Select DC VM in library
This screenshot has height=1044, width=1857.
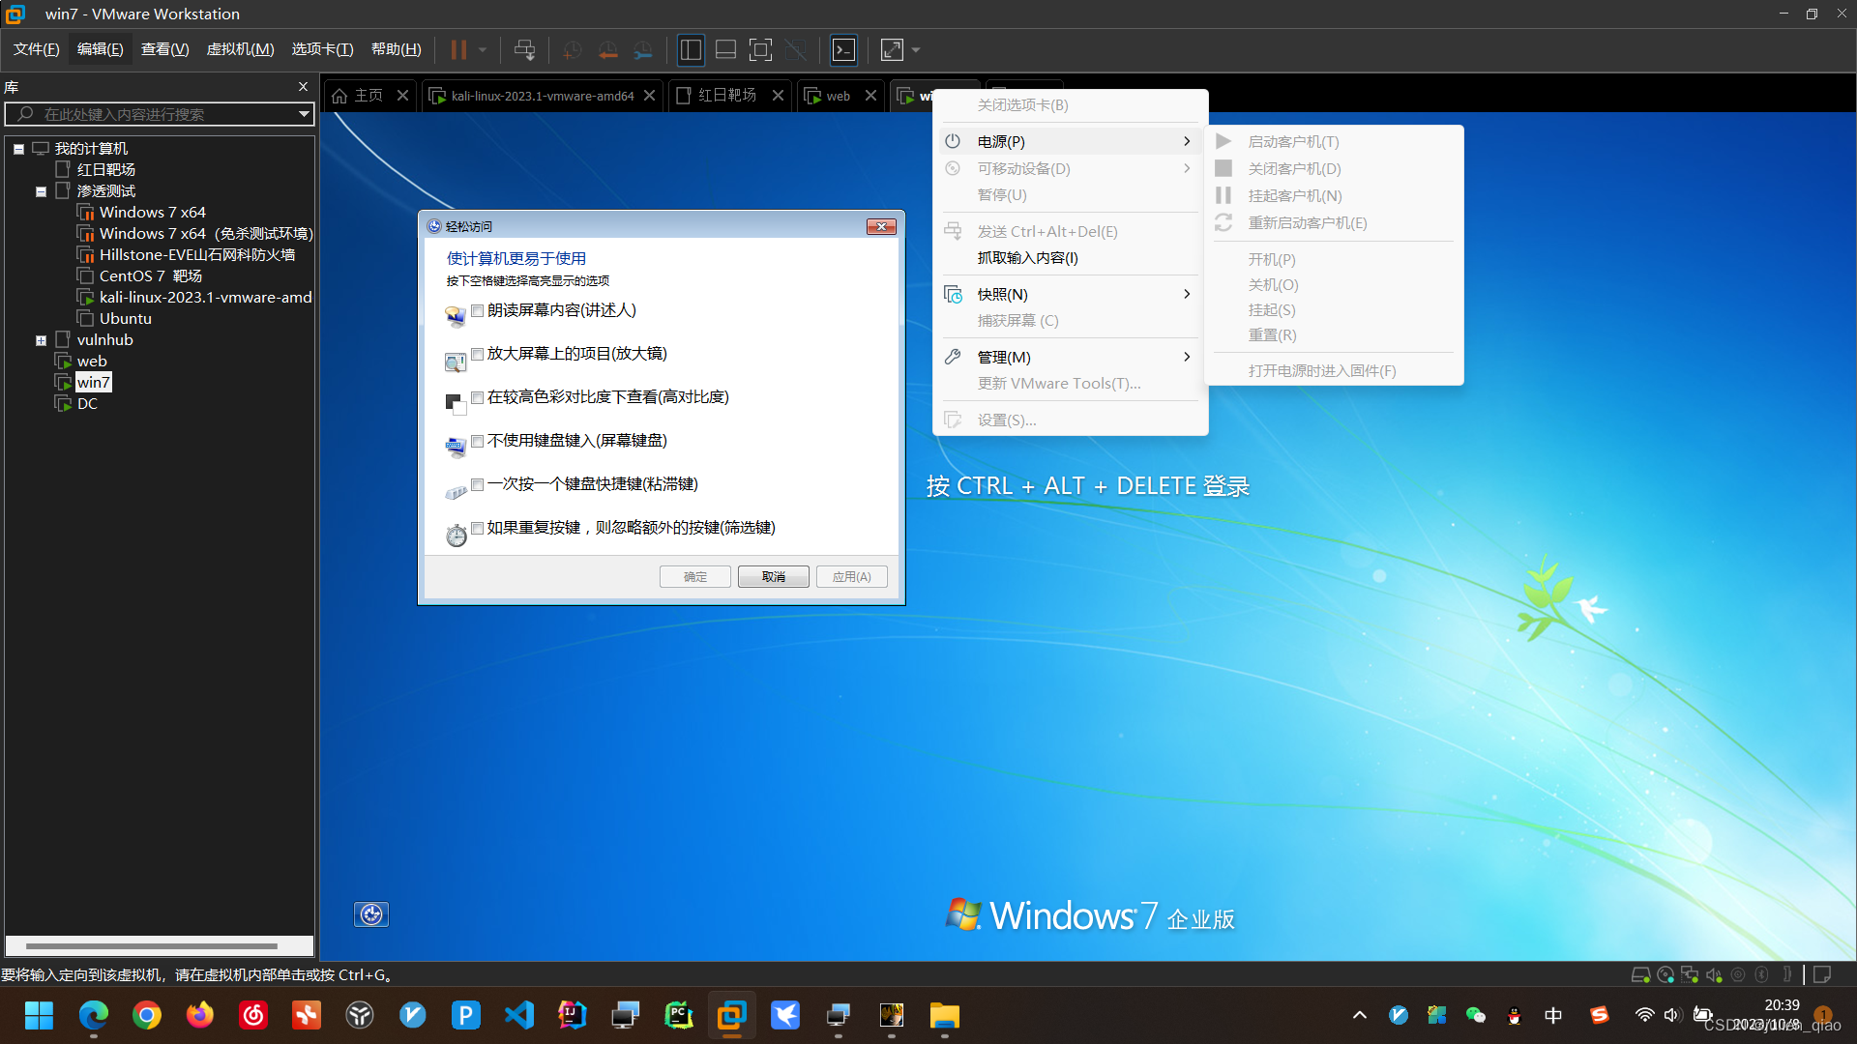[87, 404]
